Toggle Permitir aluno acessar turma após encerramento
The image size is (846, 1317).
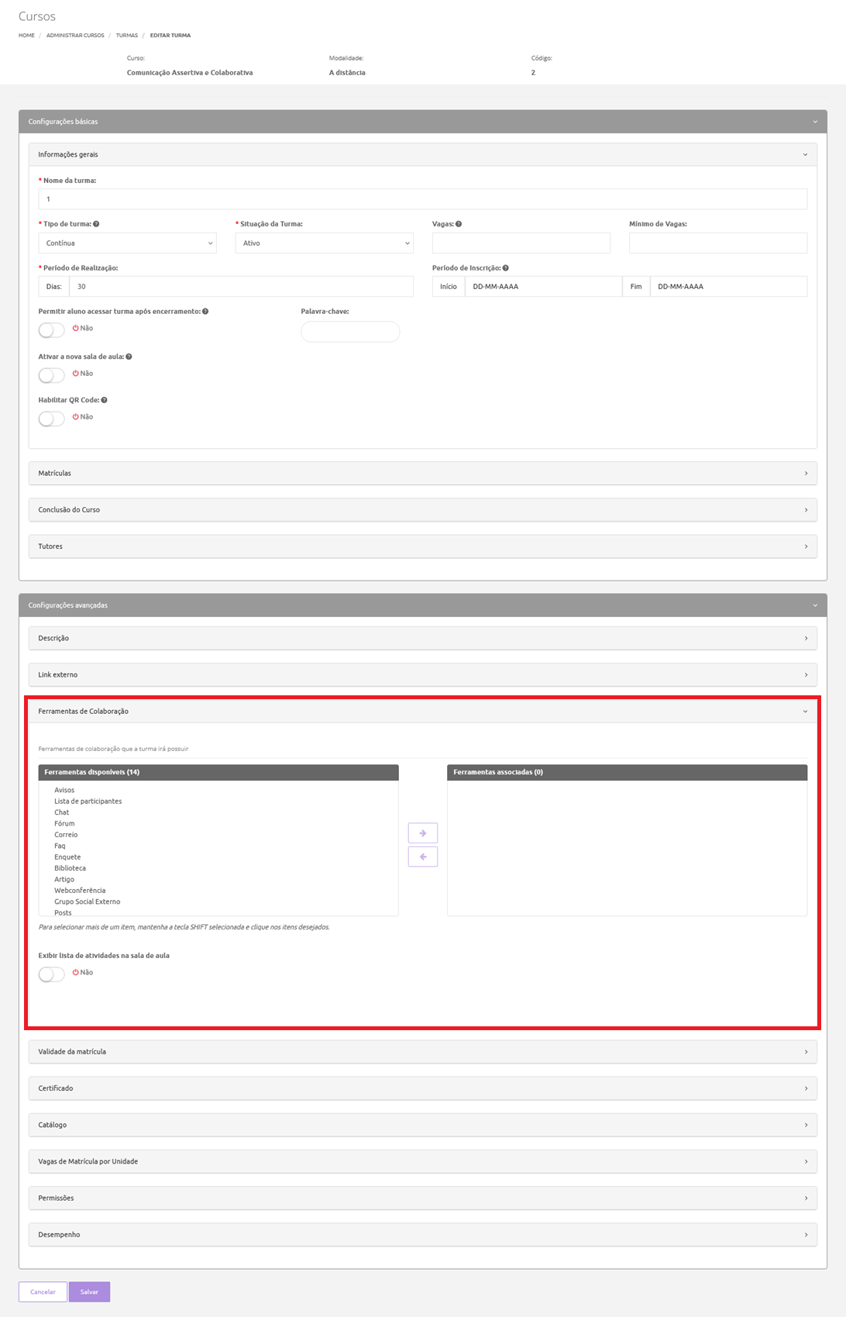click(x=52, y=330)
